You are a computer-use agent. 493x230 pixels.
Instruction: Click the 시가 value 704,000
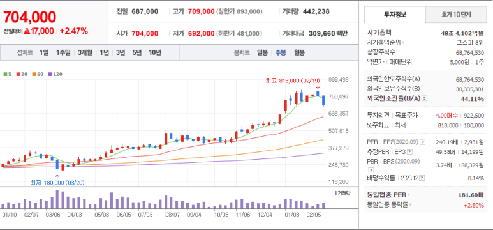pos(145,33)
